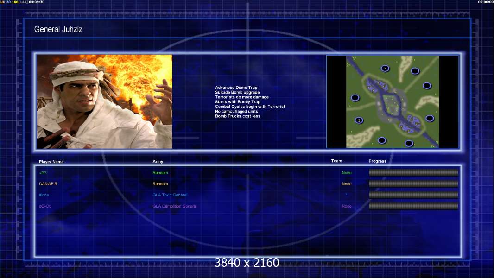Image resolution: width=494 pixels, height=278 pixels.
Task: Click the 'Team' column header
Action: pos(336,161)
